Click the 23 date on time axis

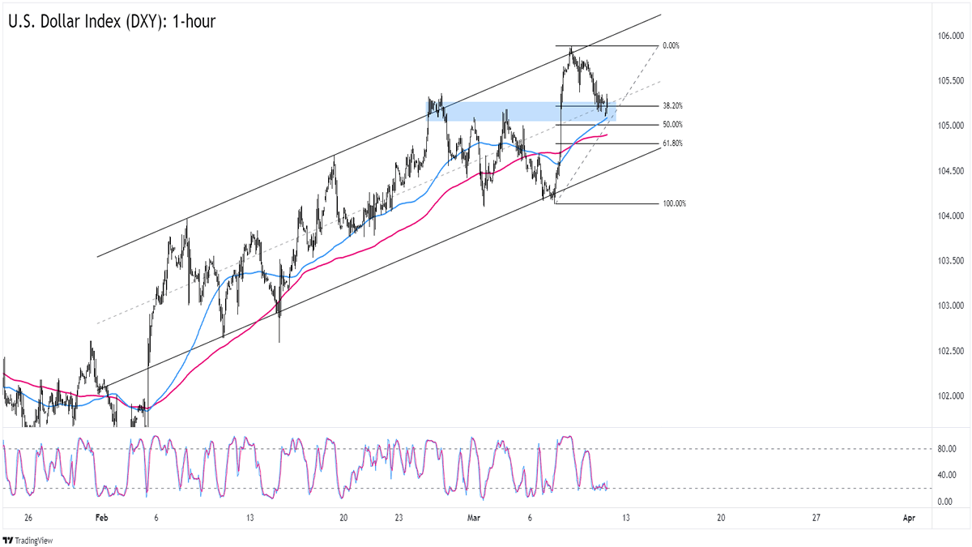(x=399, y=517)
